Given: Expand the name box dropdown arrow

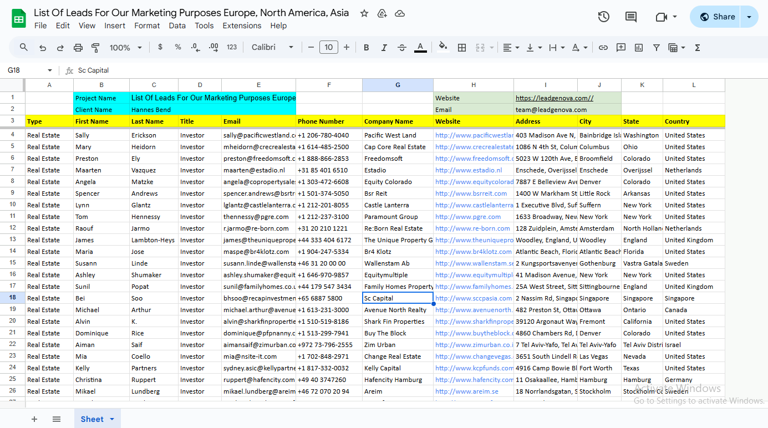Looking at the screenshot, I should pyautogui.click(x=50, y=70).
